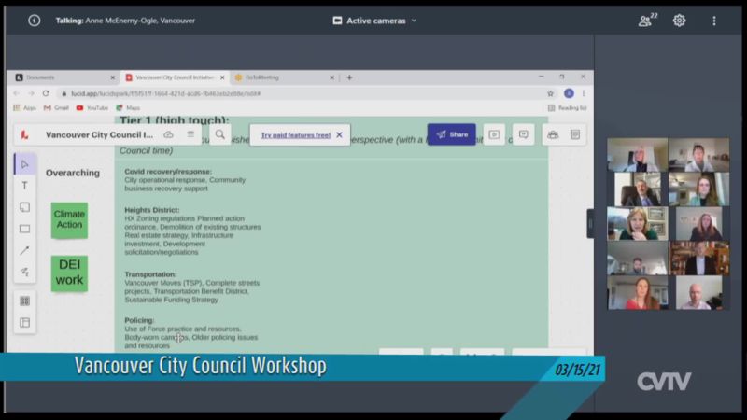Image resolution: width=747 pixels, height=420 pixels.
Task: Open the search magnifier in Lucidspark header
Action: click(x=219, y=134)
